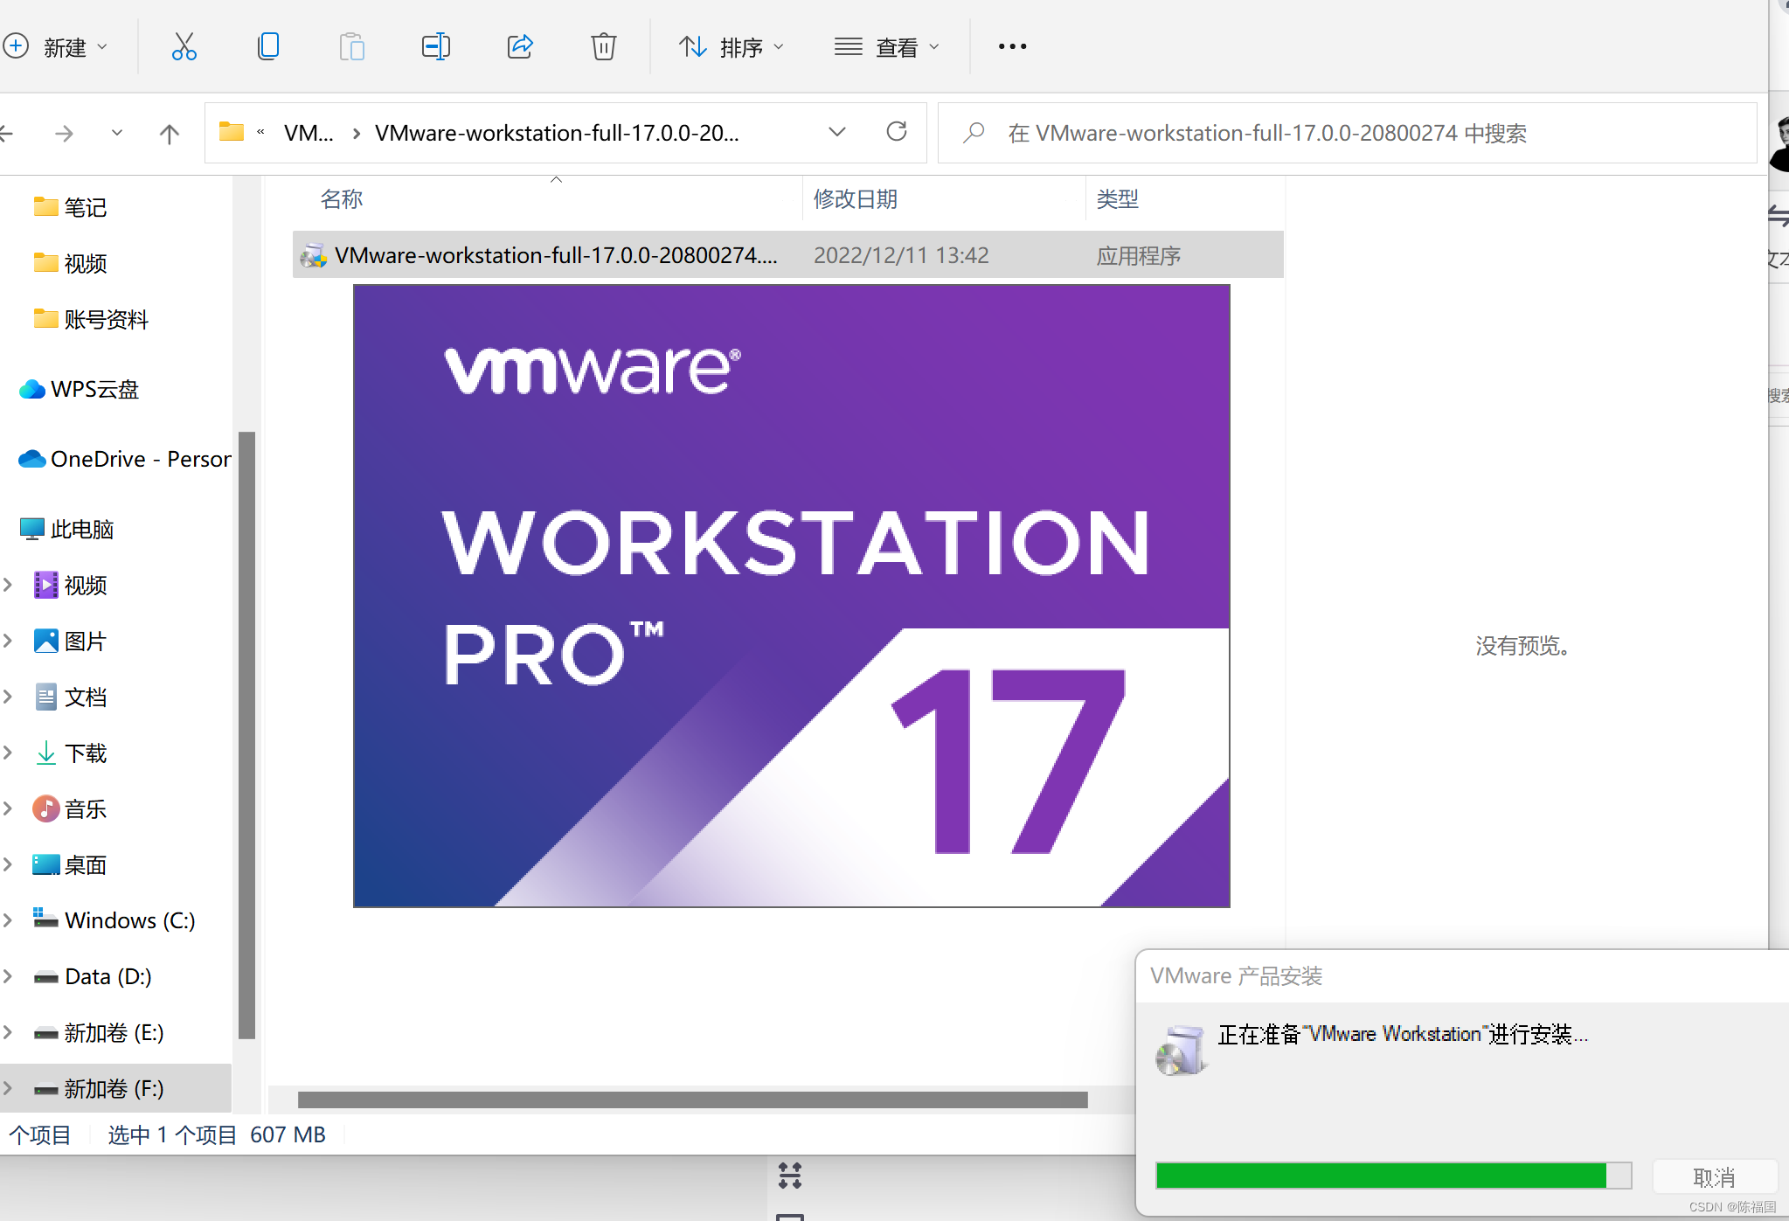Open the 笔记 folder in sidebar
This screenshot has height=1221, width=1789.
coord(85,207)
